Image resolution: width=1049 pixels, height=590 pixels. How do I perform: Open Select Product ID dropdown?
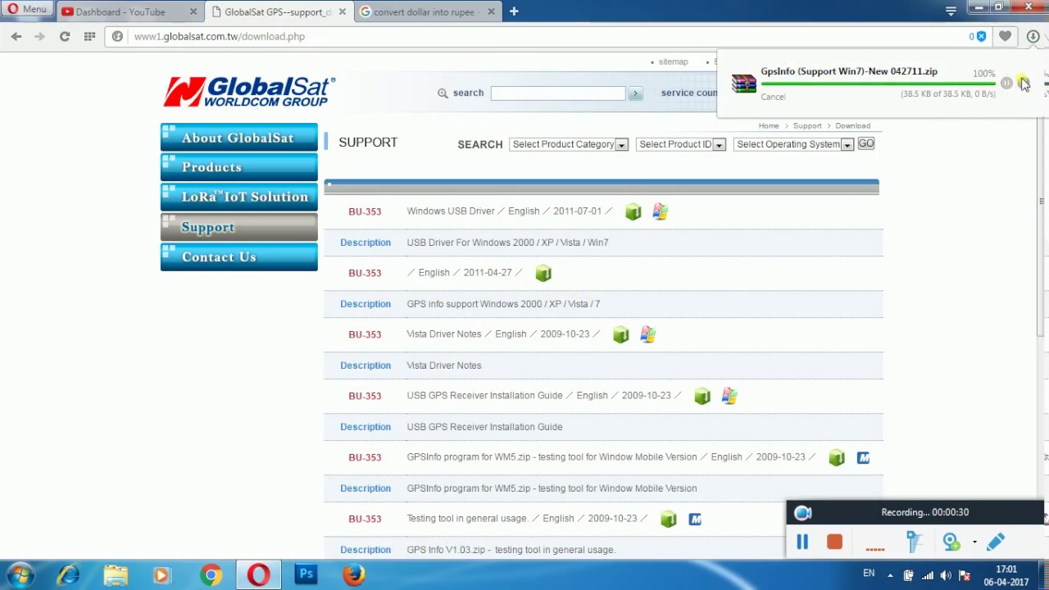(x=680, y=144)
